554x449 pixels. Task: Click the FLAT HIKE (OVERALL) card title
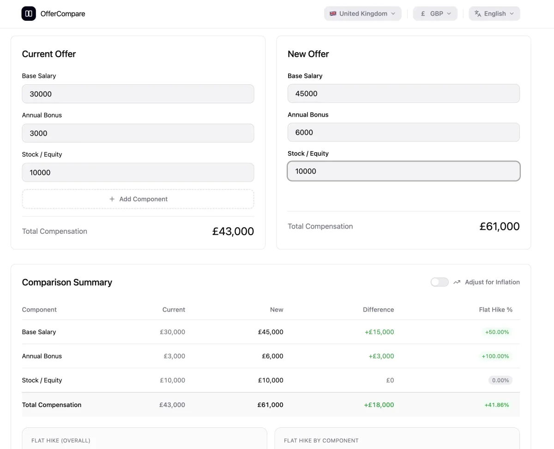(61, 441)
